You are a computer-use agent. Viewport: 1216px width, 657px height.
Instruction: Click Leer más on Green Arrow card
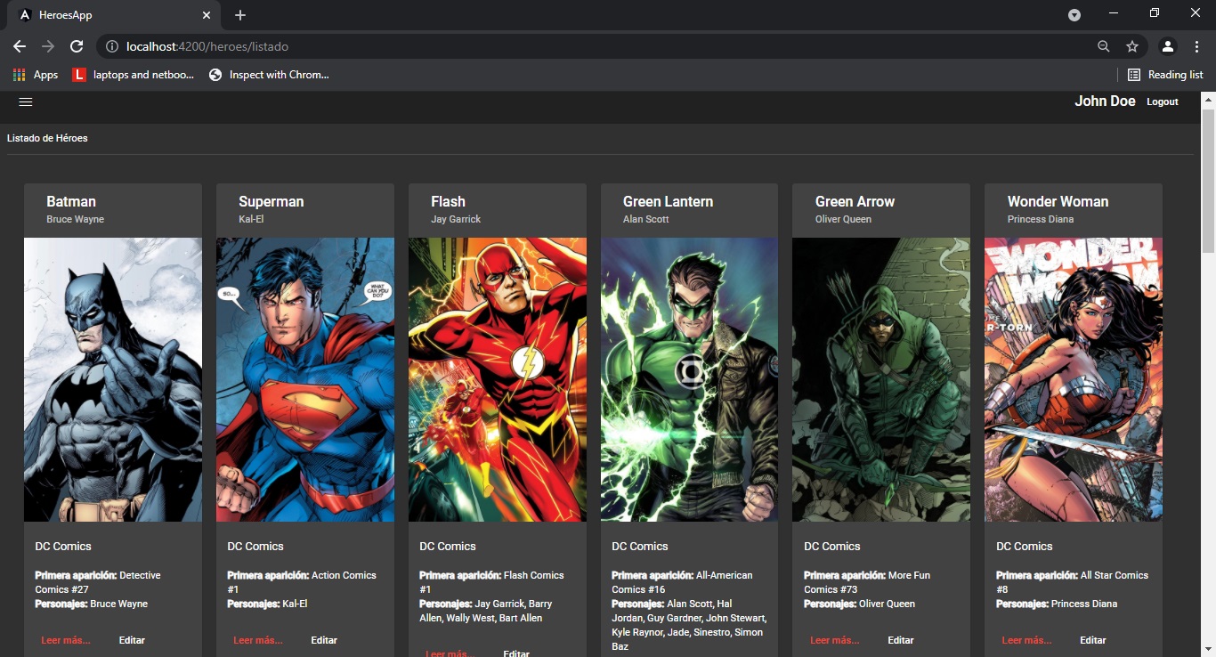tap(835, 640)
